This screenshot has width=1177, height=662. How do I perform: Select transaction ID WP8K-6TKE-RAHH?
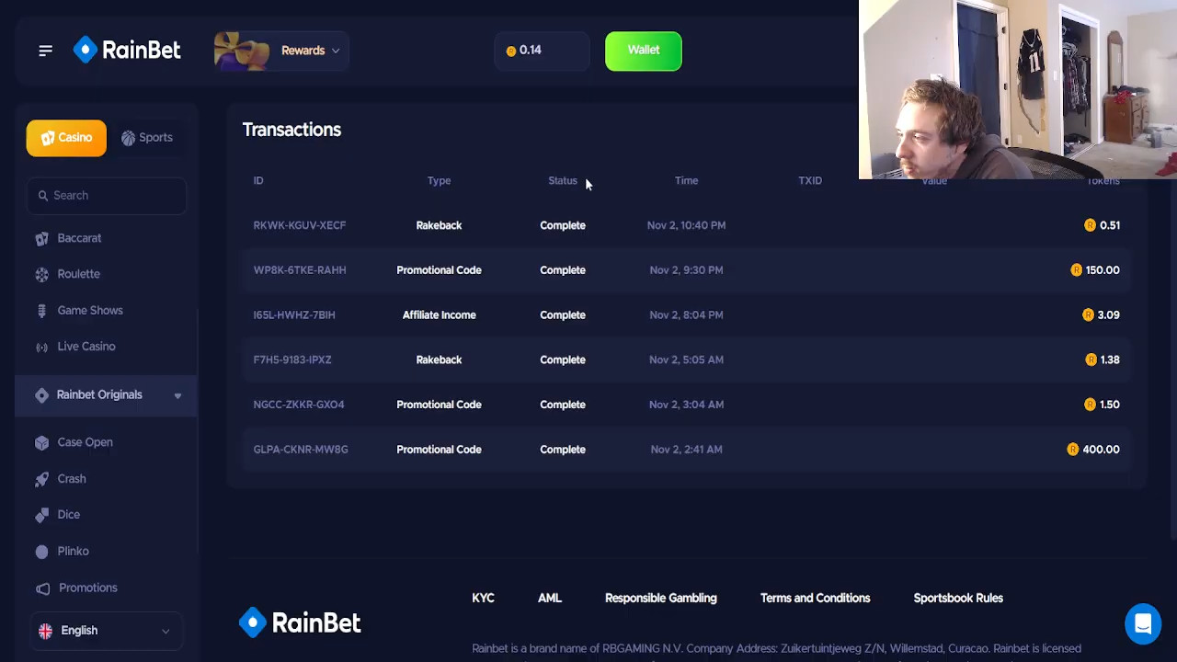(300, 270)
